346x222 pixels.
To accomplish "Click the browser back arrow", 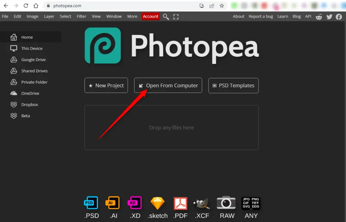I will (6, 6).
